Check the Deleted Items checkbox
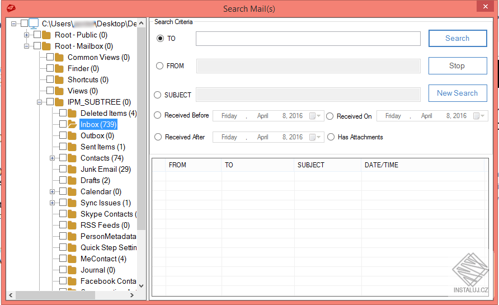Screen dimensions: 499x305 [x=63, y=112]
